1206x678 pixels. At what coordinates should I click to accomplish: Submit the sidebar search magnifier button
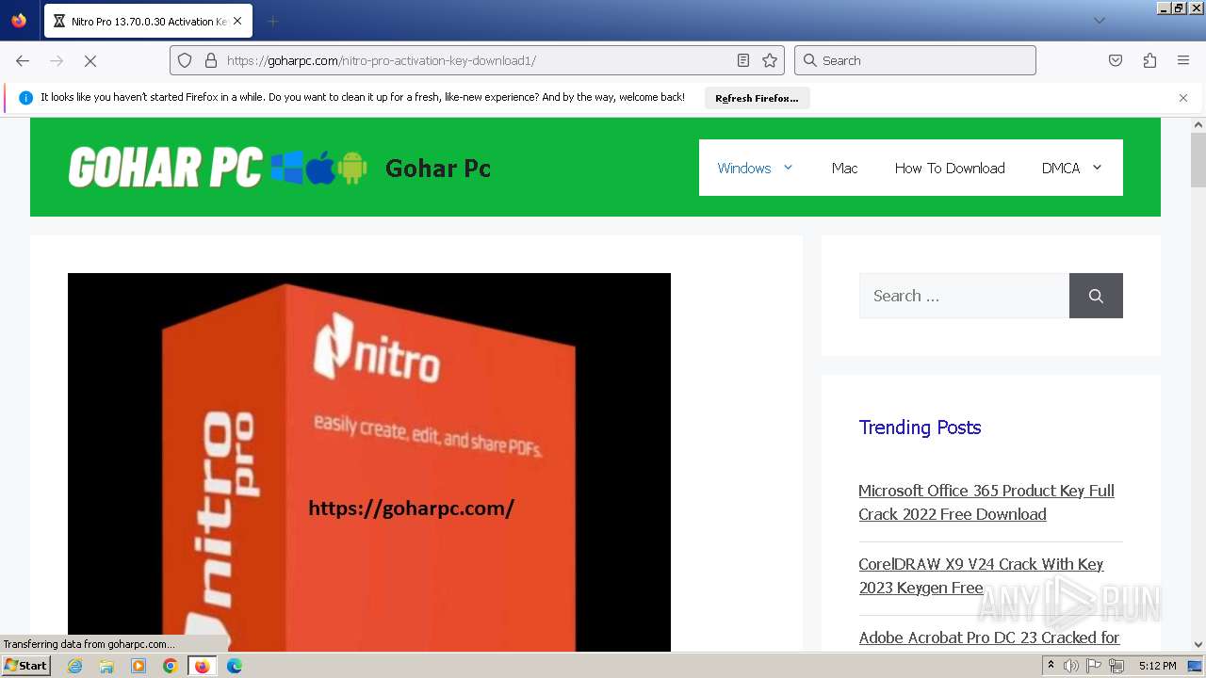(1096, 296)
